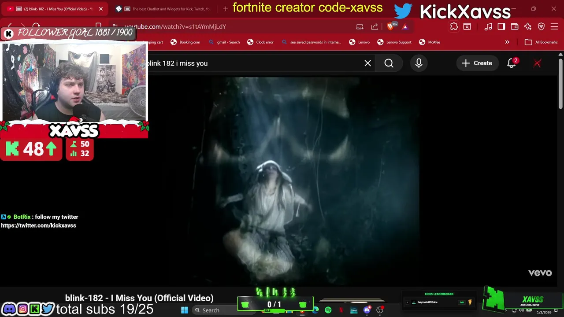Click the browser reload button

(x=36, y=26)
